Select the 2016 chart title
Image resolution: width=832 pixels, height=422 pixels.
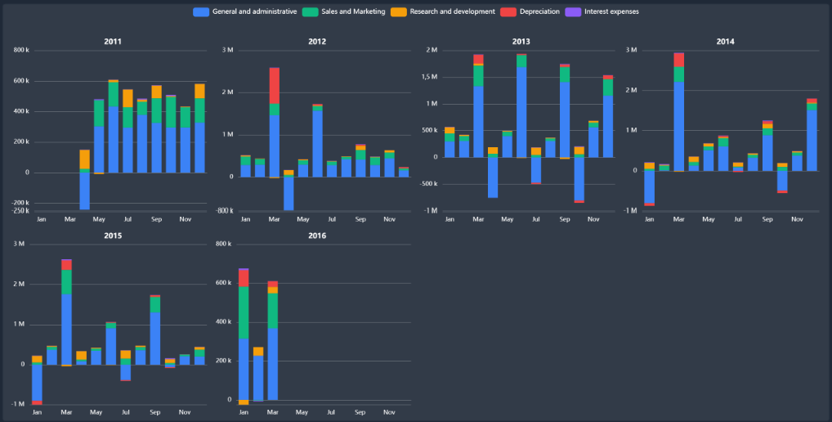[x=317, y=236]
